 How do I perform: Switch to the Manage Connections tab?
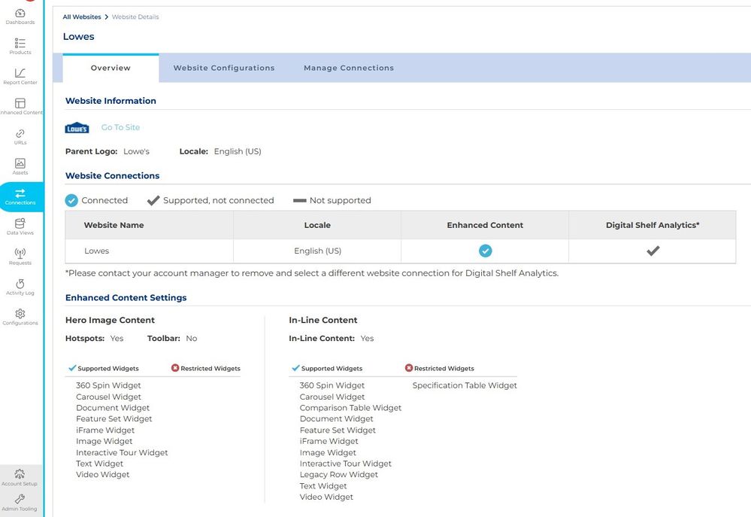click(x=349, y=68)
